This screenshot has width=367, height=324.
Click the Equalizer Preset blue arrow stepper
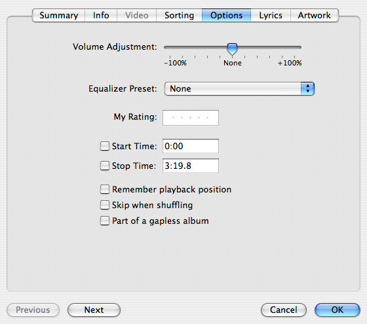click(x=307, y=88)
